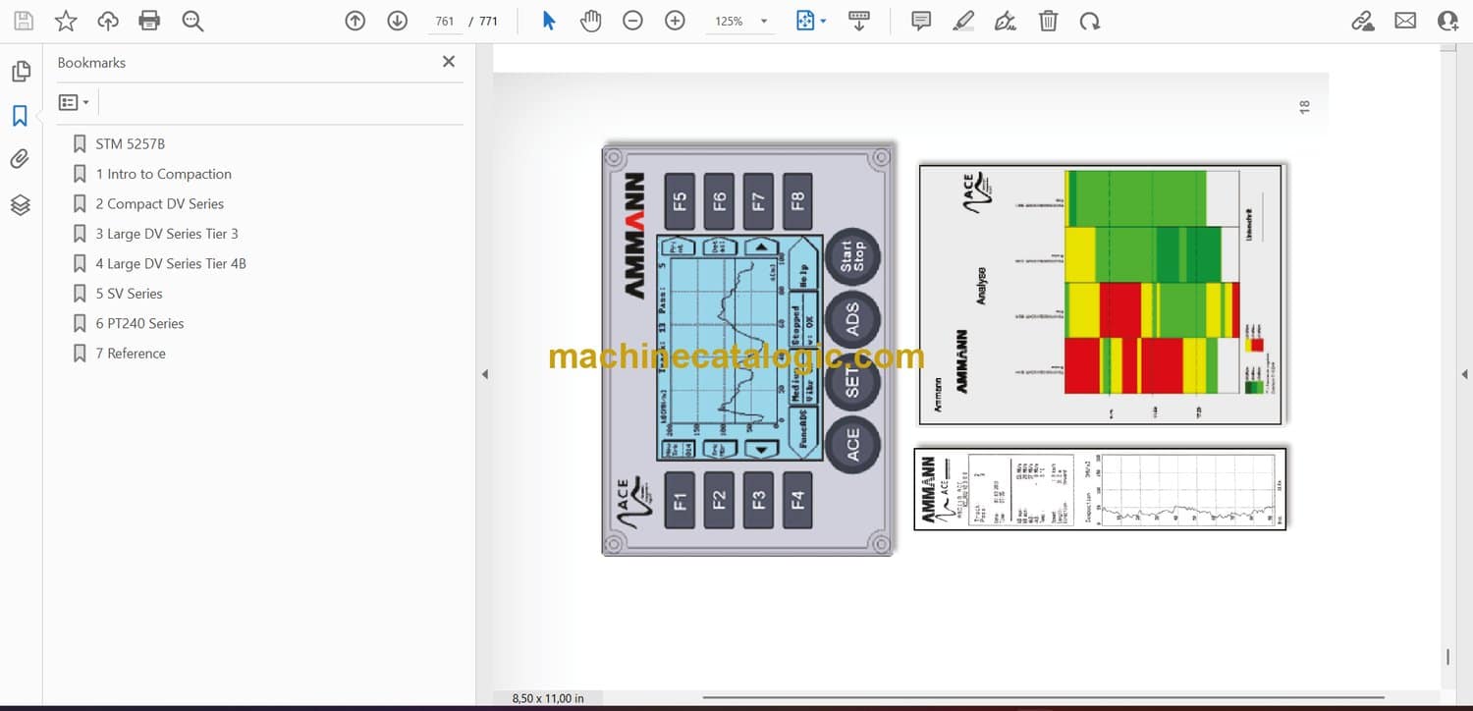
Task: Click the Fit page view icon
Action: coord(805,21)
